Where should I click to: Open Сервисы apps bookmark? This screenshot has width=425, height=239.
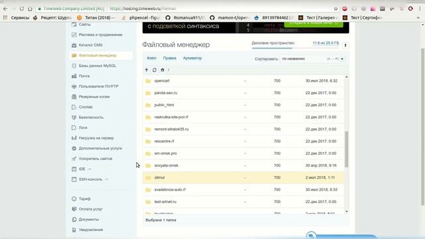coord(16,18)
